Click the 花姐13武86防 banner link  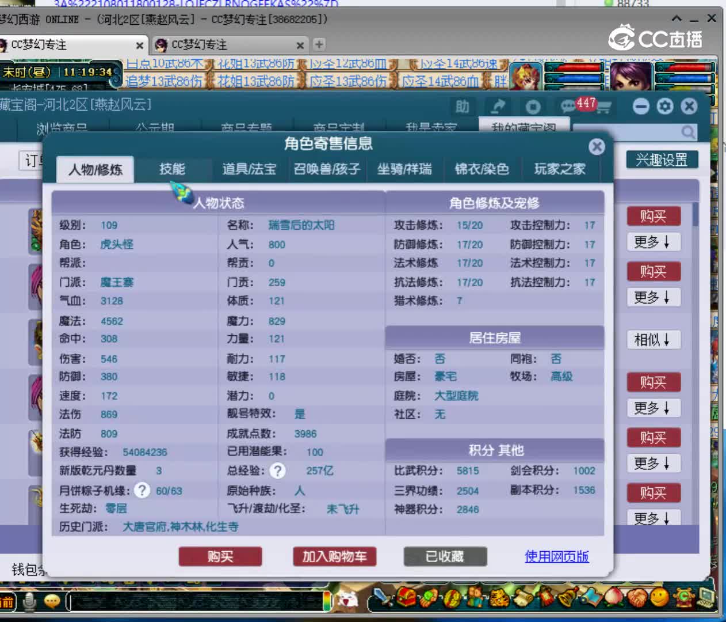click(256, 81)
